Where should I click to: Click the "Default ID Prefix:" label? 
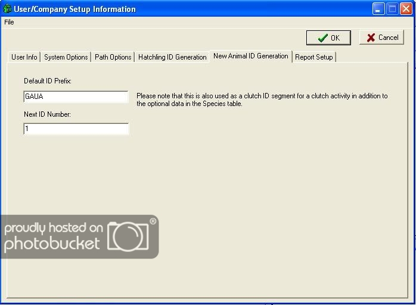coord(48,81)
